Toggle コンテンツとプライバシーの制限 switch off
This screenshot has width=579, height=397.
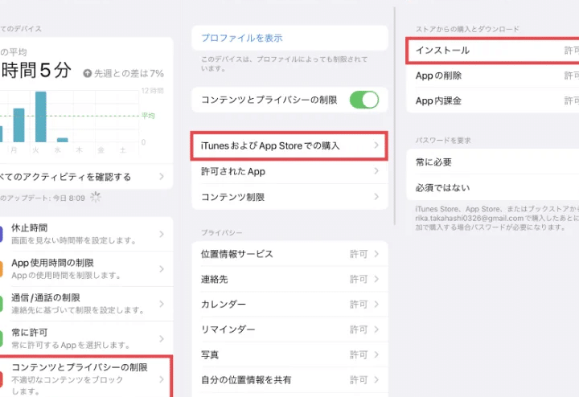pyautogui.click(x=363, y=100)
